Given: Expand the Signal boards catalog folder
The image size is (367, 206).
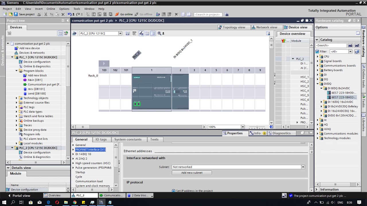Looking at the screenshot, I should [x=318, y=61].
